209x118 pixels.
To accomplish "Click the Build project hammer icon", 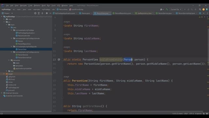I will [167, 10].
